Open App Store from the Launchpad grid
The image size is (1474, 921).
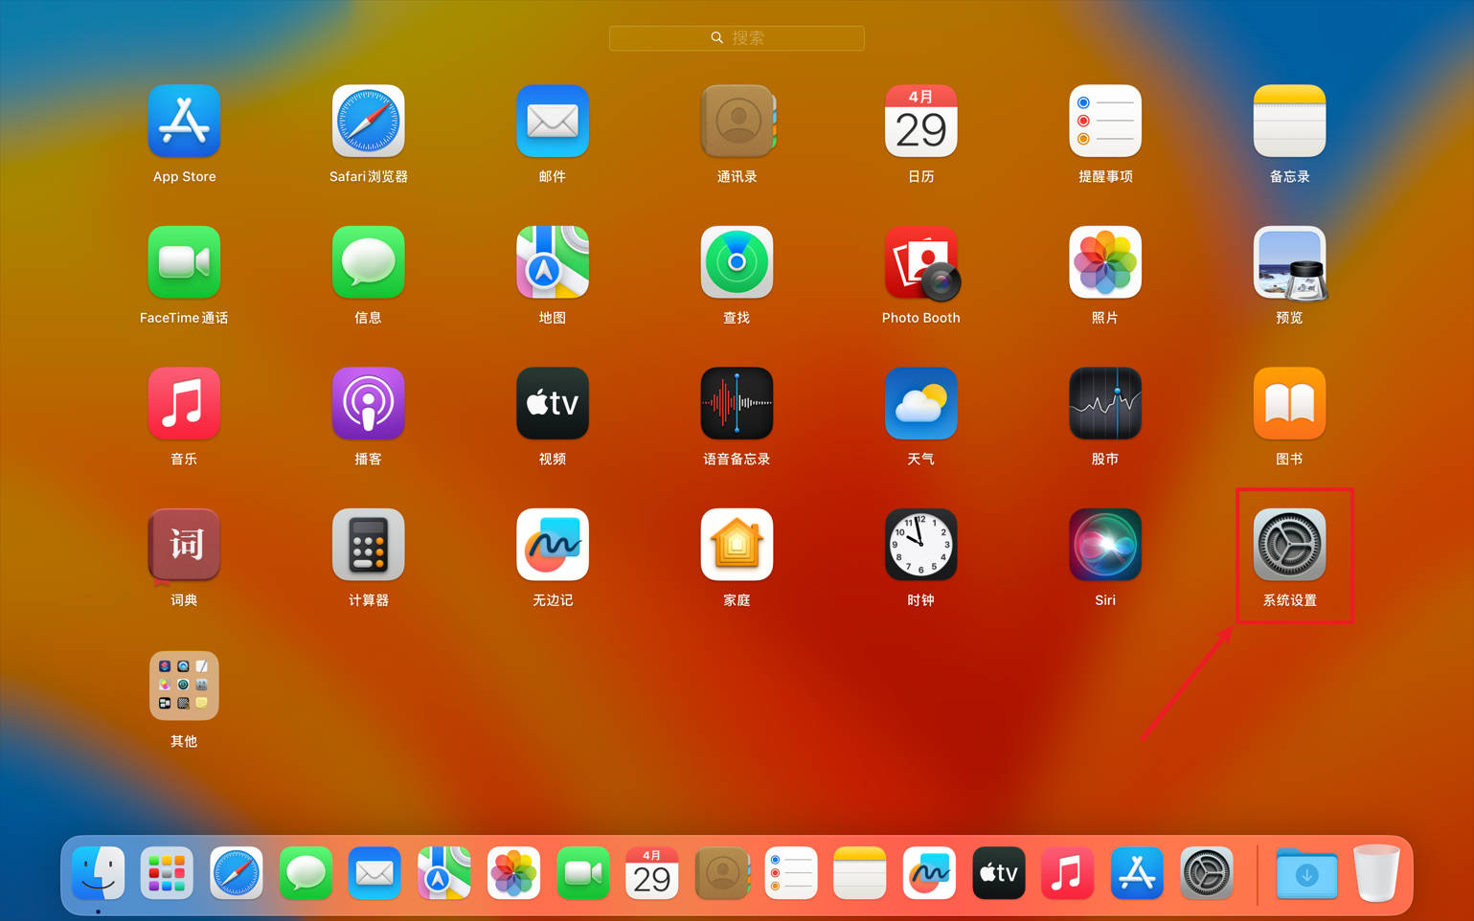(184, 121)
